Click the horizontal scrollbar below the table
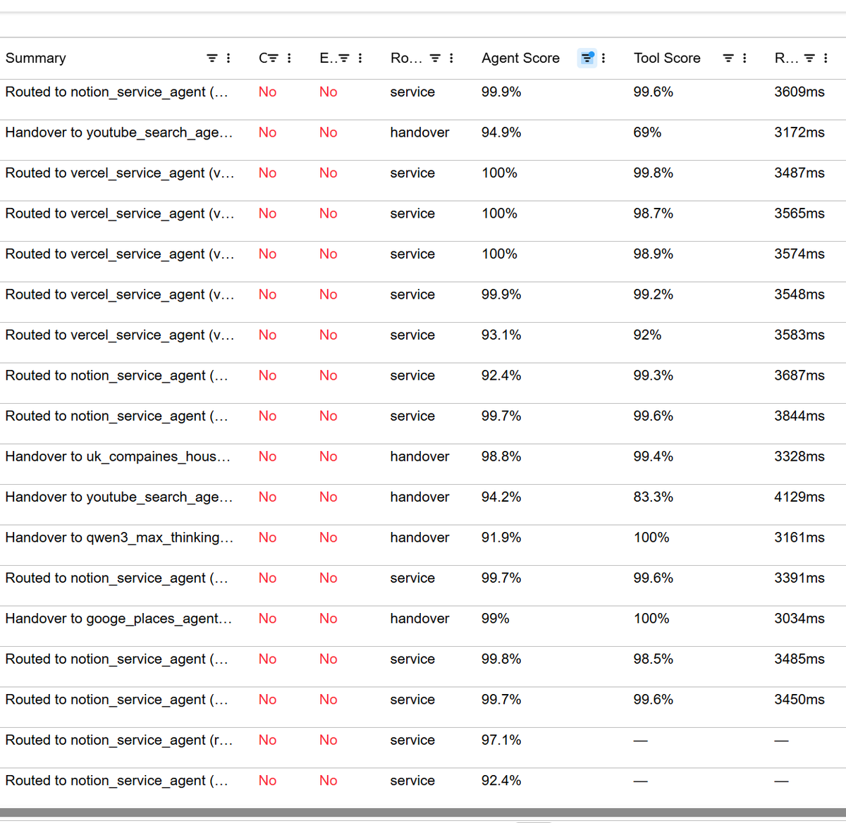Viewport: 846px width, 823px height. (423, 812)
